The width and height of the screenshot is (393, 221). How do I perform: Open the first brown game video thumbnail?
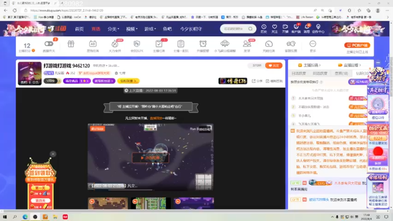click(108, 203)
